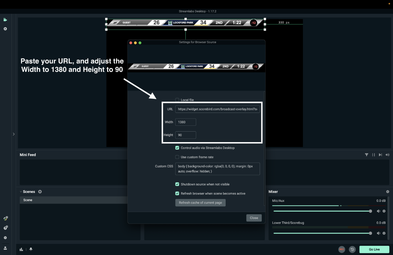
Task: Adjust the Mic/Aux volume slider
Action: (x=322, y=211)
